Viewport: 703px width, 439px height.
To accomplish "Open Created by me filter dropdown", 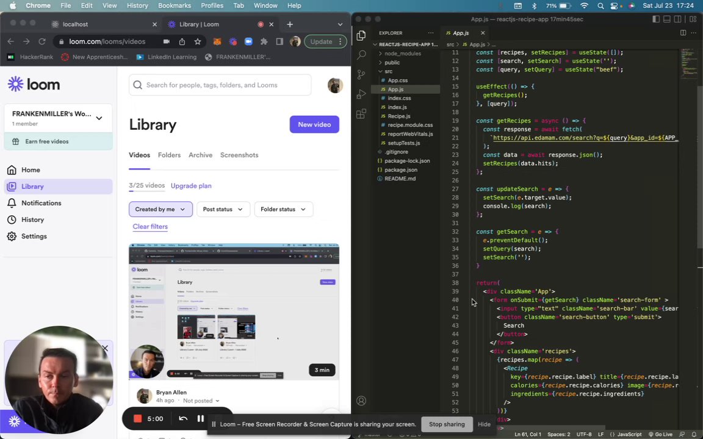I will [160, 209].
